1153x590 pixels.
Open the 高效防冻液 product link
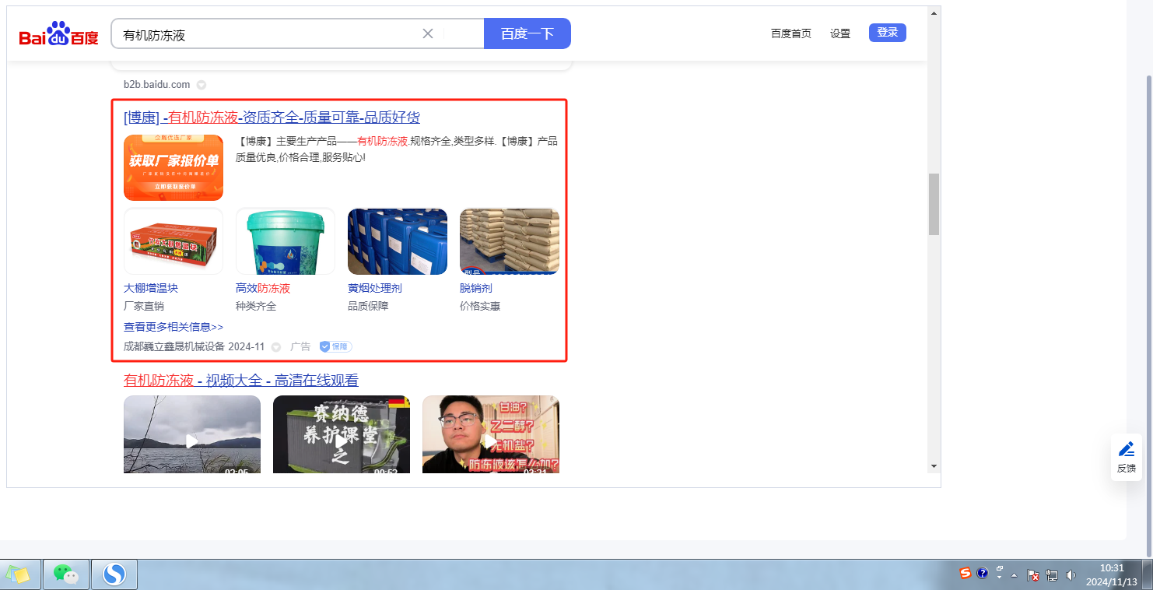click(x=263, y=288)
